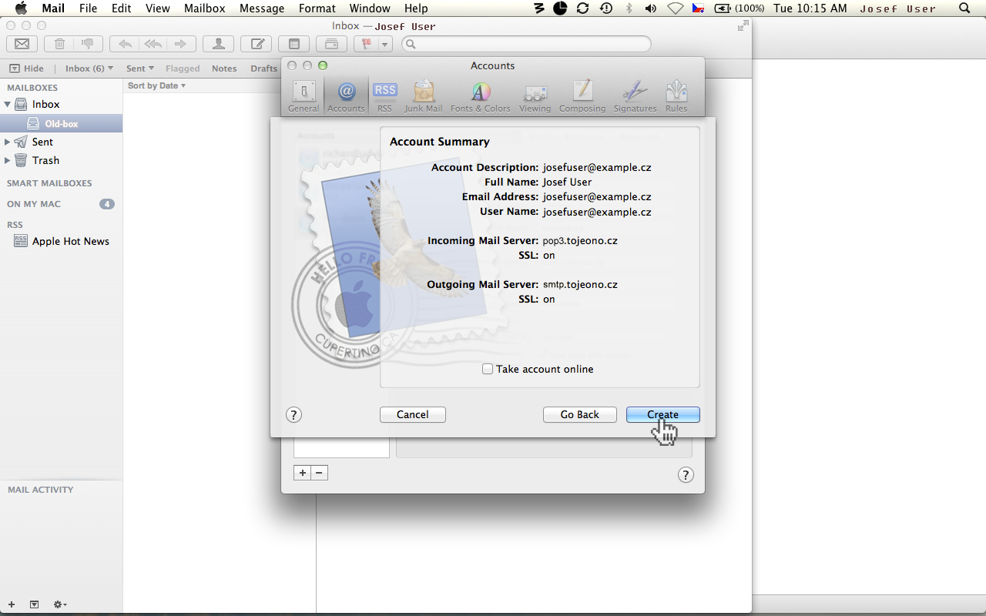The image size is (986, 616).
Task: Click the Czech flag input source icon
Action: tap(698, 8)
